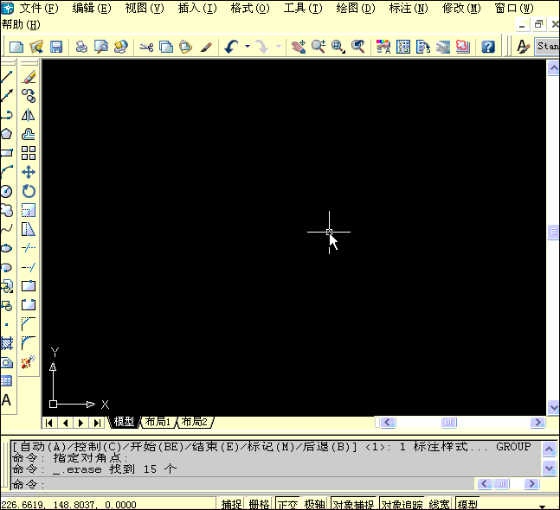
Task: Select the Rotate tool
Action: [29, 191]
